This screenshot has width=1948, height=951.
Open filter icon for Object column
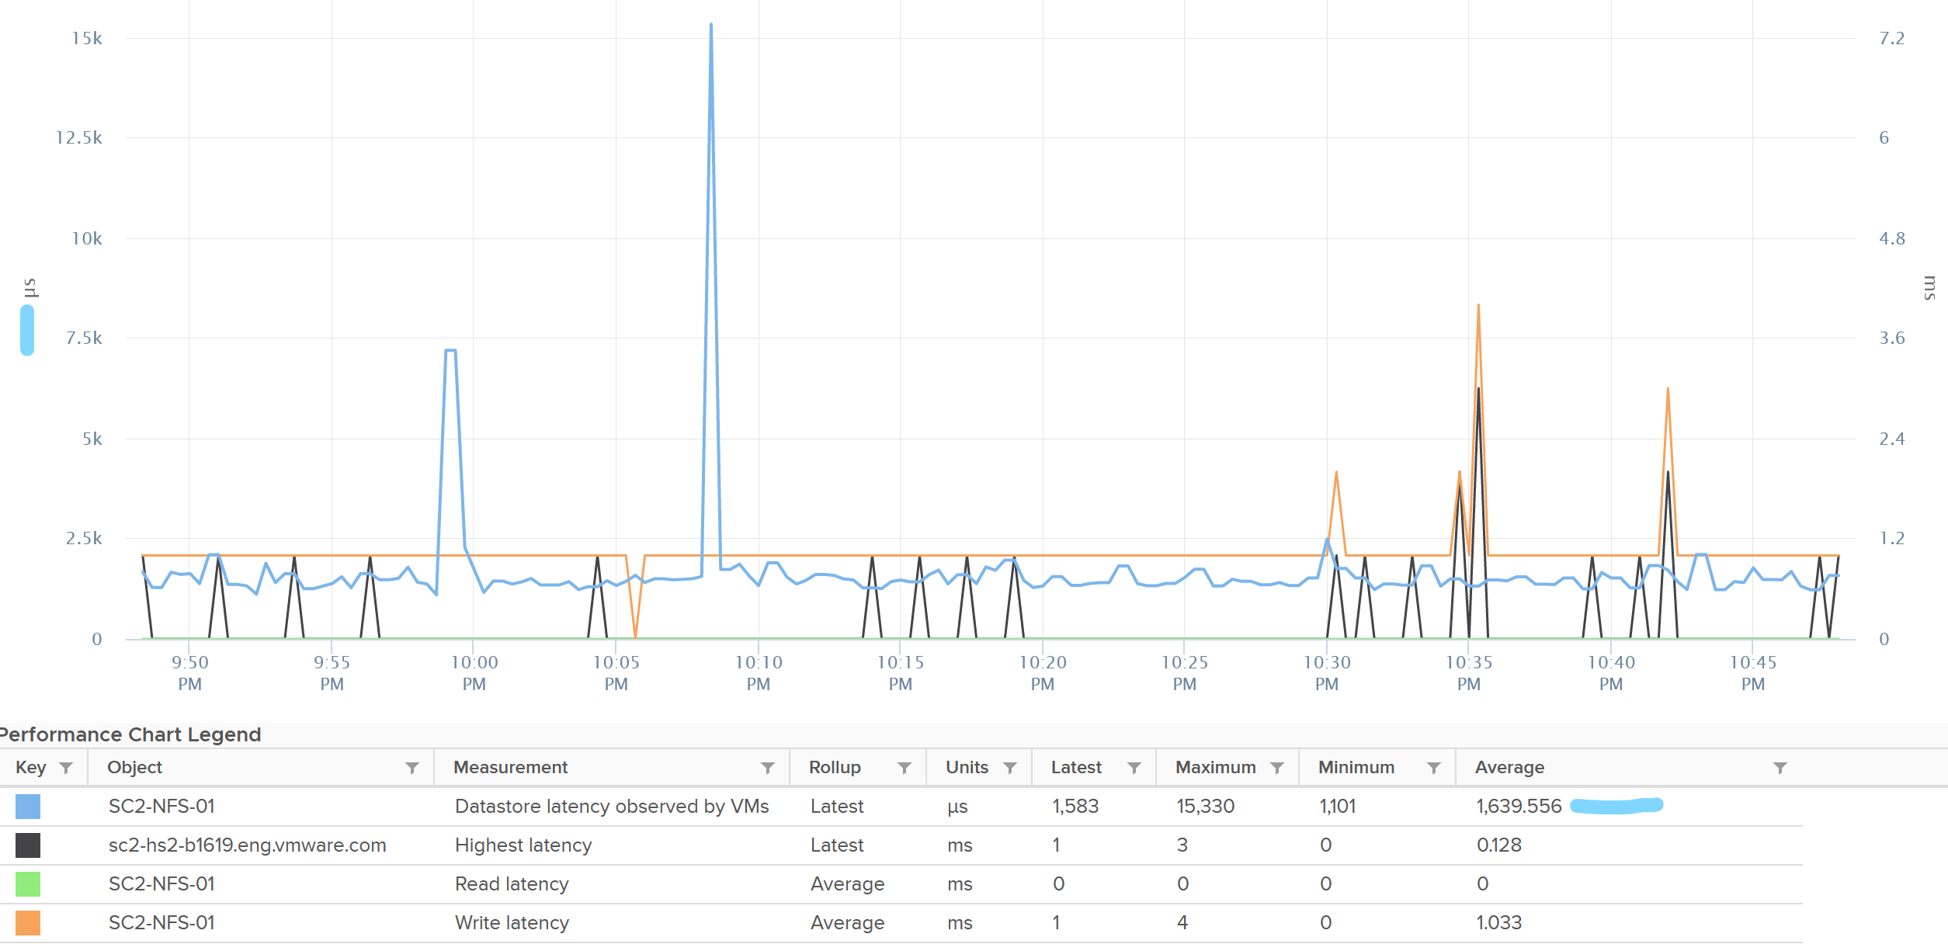[412, 768]
